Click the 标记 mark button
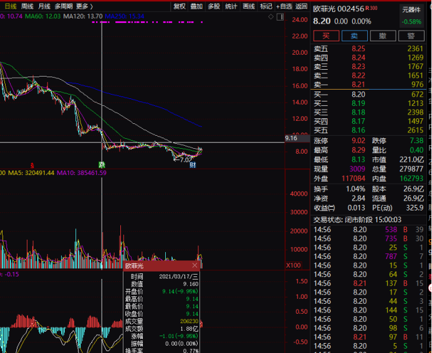Viewport: 432px width, 353px height. pos(266,6)
